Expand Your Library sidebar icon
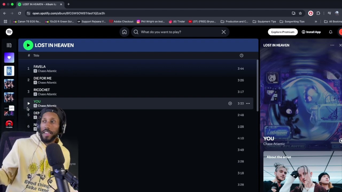 [9, 45]
